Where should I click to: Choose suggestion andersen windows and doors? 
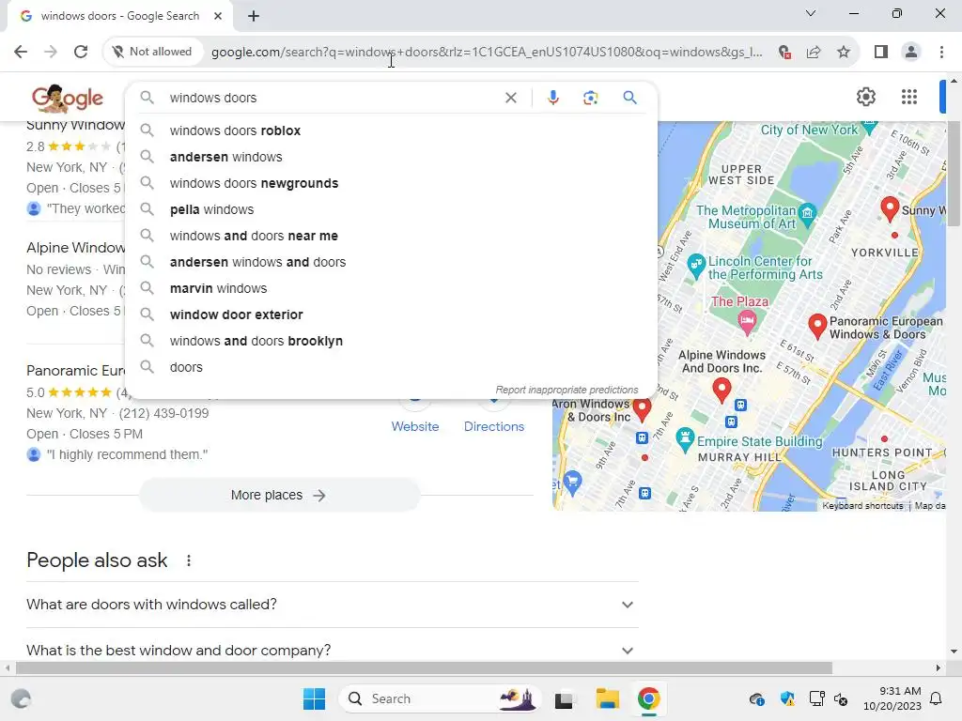(x=391, y=263)
